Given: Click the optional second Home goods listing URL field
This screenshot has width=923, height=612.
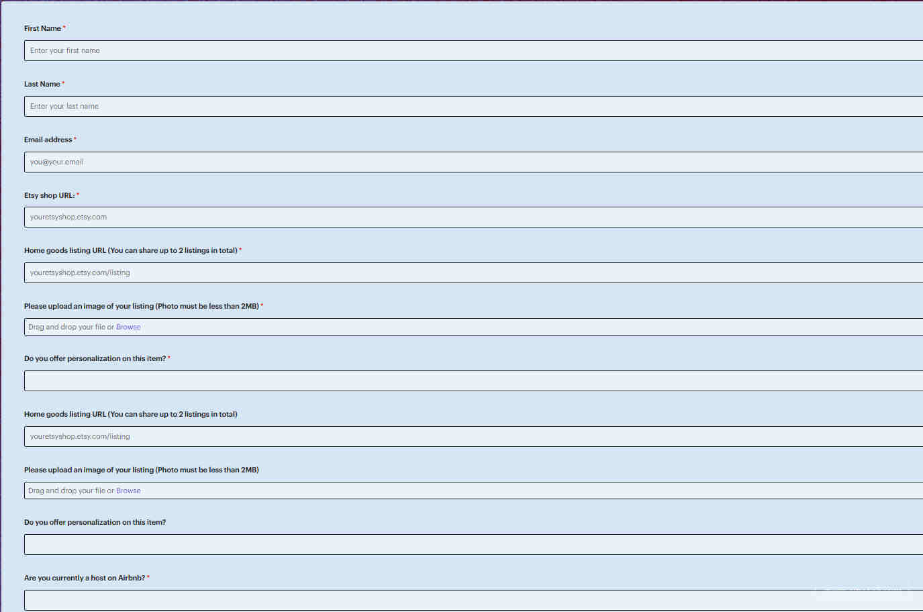Looking at the screenshot, I should 470,436.
